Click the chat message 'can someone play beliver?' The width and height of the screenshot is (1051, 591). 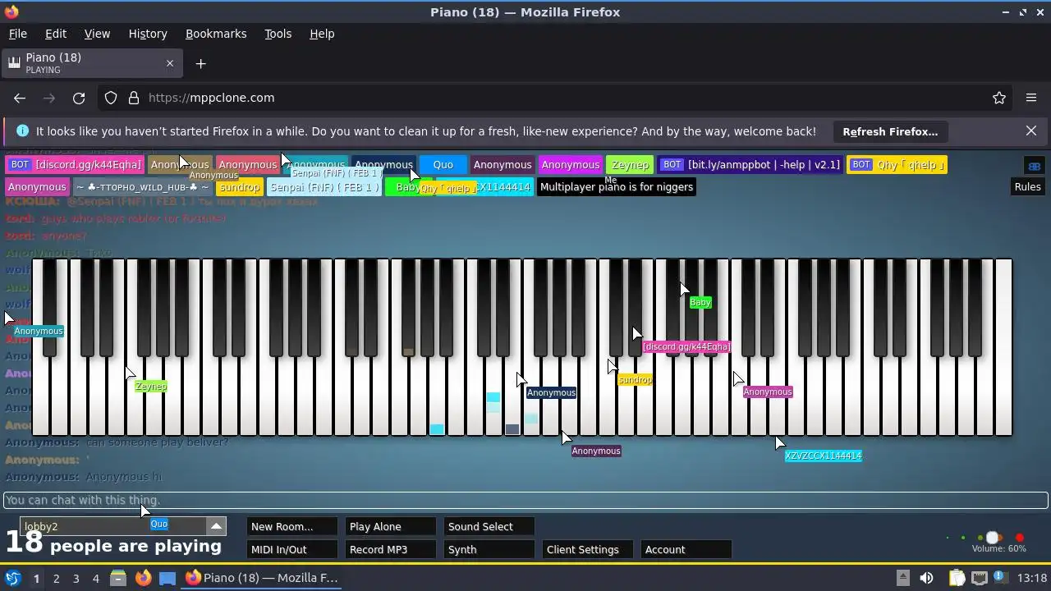(157, 442)
